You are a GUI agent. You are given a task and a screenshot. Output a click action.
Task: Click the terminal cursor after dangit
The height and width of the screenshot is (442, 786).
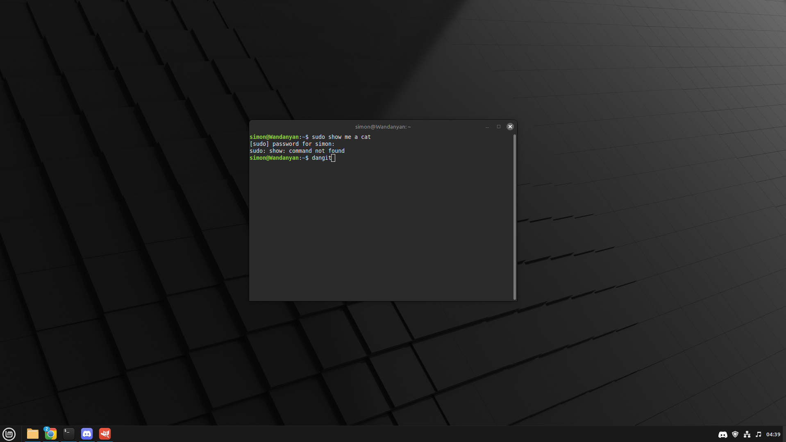tap(333, 158)
